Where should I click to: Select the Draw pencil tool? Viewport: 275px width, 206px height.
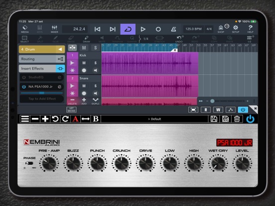(87, 39)
